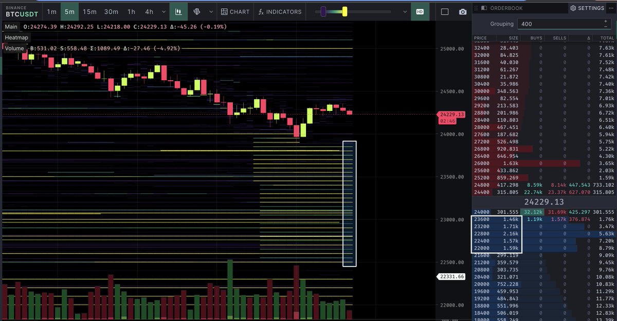Click the 5.63k total value

pos(607,233)
